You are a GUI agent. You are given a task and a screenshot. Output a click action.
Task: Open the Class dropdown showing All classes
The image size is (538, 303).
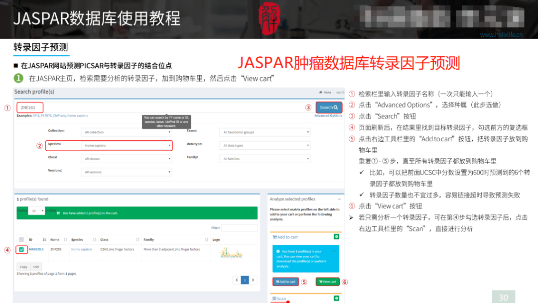click(126, 159)
